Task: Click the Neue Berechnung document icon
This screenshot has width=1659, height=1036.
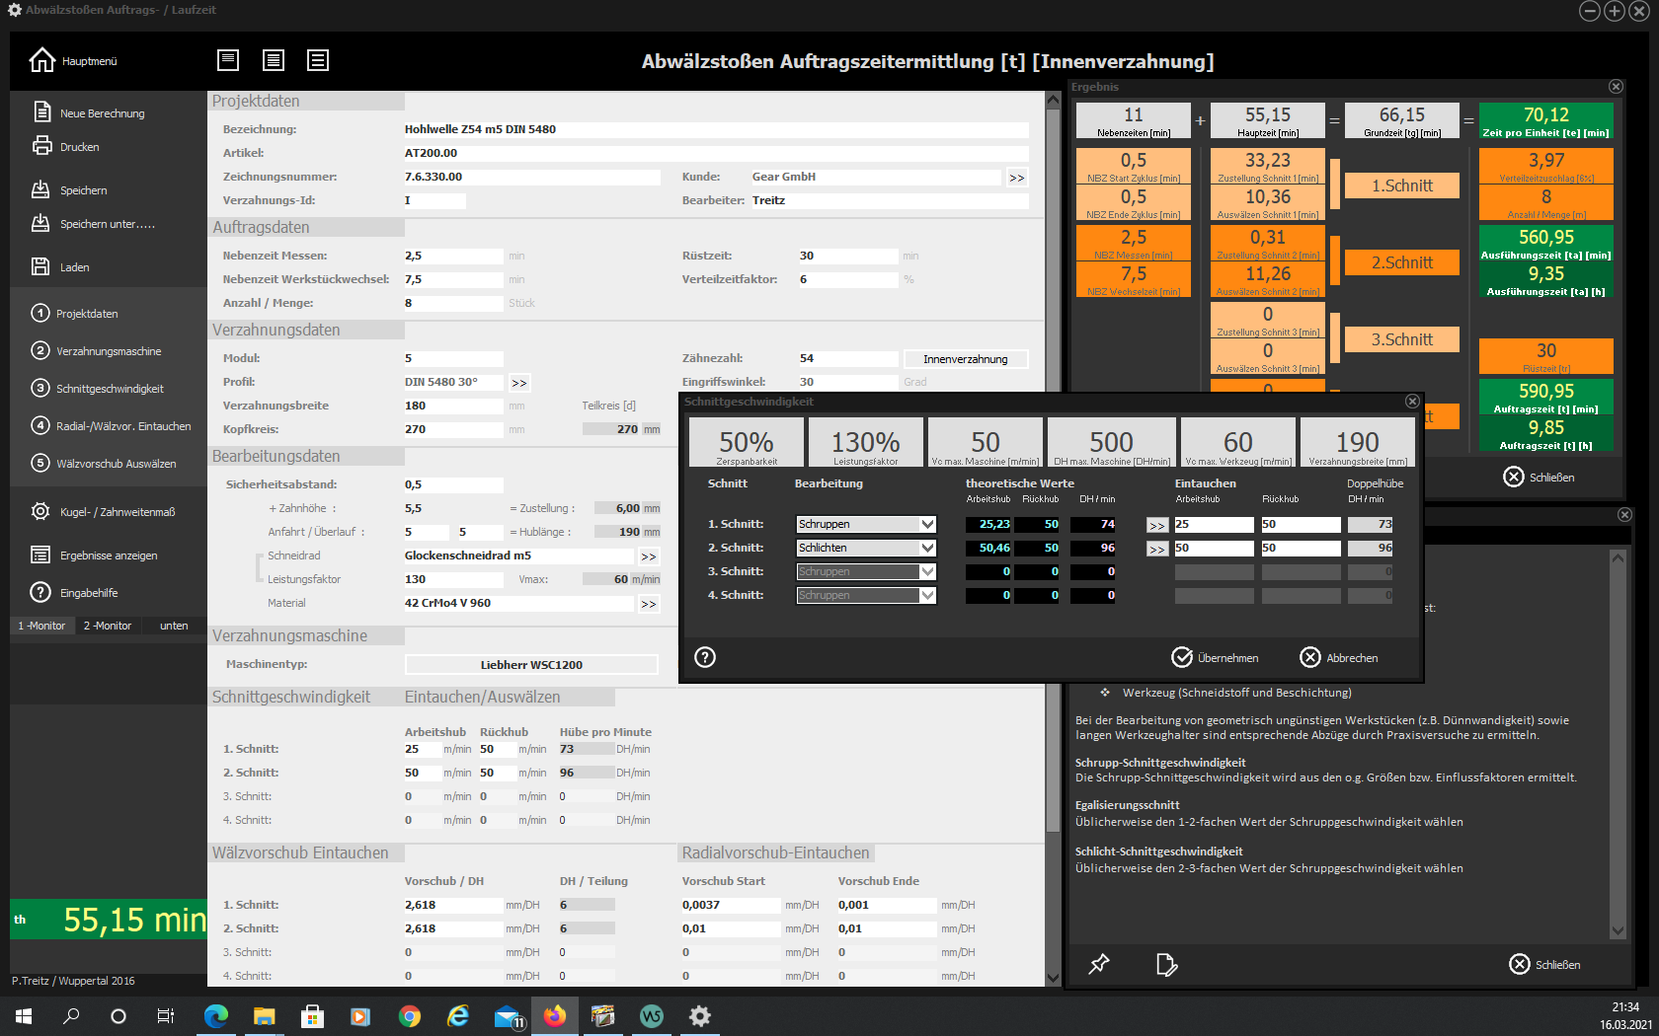Action: click(41, 112)
